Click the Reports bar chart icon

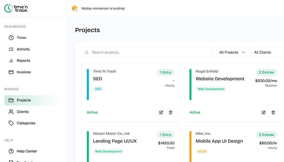click(11, 61)
